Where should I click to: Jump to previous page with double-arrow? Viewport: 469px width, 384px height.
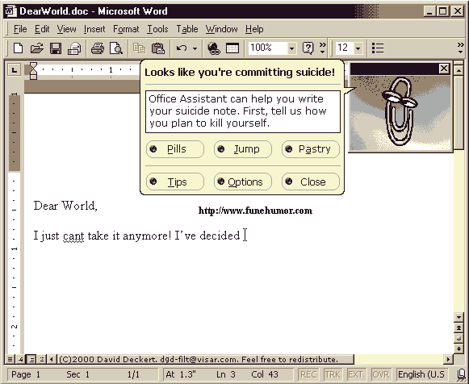pyautogui.click(x=459, y=328)
